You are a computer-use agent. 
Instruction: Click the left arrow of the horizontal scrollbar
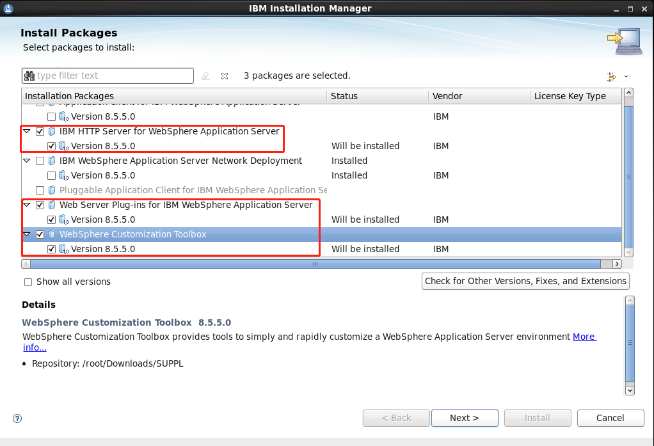click(26, 264)
